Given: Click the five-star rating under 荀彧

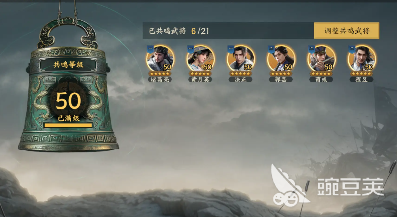Looking at the screenshot, I should click(x=321, y=74).
